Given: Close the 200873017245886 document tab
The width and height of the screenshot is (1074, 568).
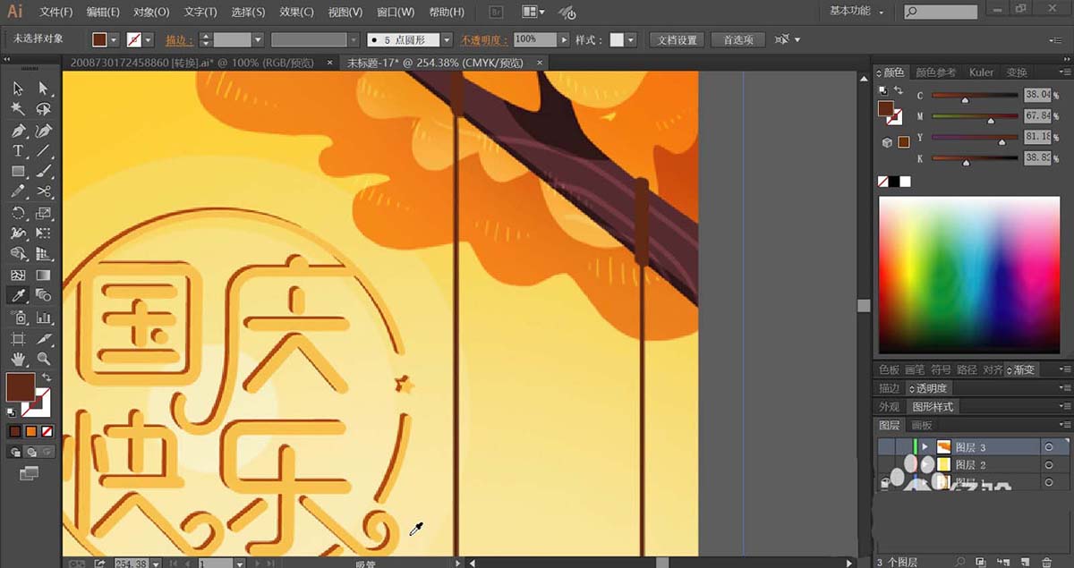Looking at the screenshot, I should pyautogui.click(x=329, y=63).
